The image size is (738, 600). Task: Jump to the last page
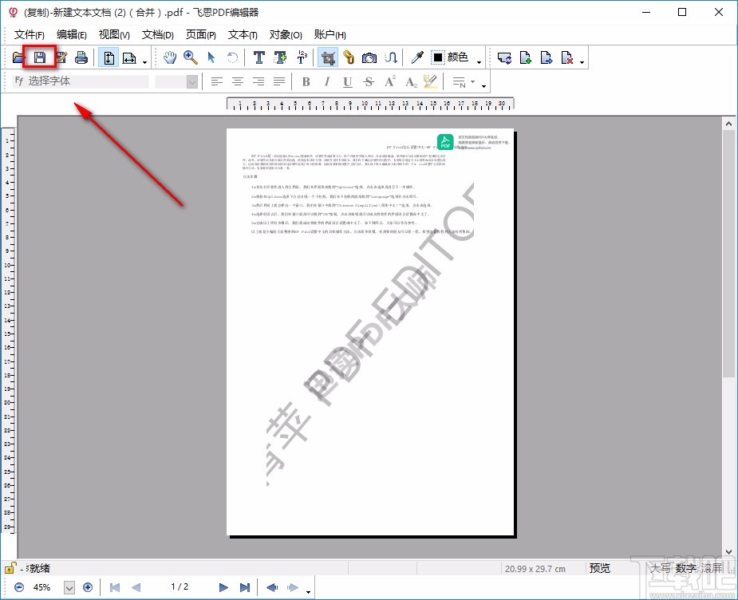tap(245, 587)
